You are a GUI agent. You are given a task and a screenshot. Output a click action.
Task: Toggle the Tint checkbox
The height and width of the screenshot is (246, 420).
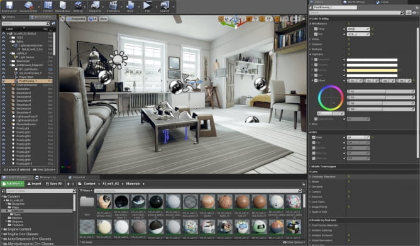(316, 34)
